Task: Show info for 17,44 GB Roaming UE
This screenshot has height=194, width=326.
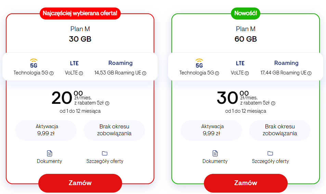Action: (310, 73)
